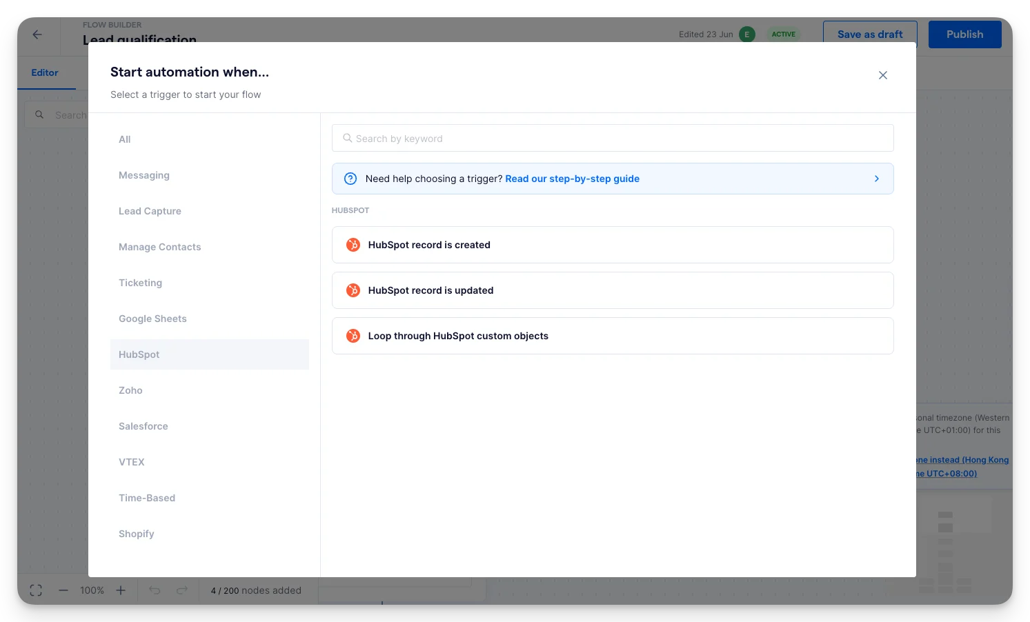Click the HUBSPOT section heading
This screenshot has width=1030, height=622.
[350, 210]
